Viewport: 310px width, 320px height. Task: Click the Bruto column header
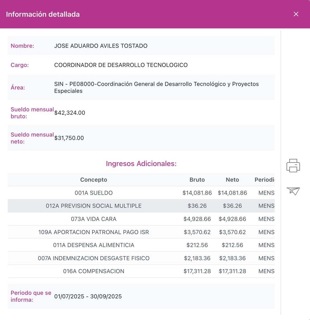[197, 180]
